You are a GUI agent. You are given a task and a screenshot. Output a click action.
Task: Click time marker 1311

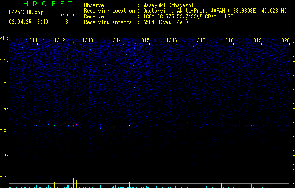pyautogui.click(x=32, y=40)
